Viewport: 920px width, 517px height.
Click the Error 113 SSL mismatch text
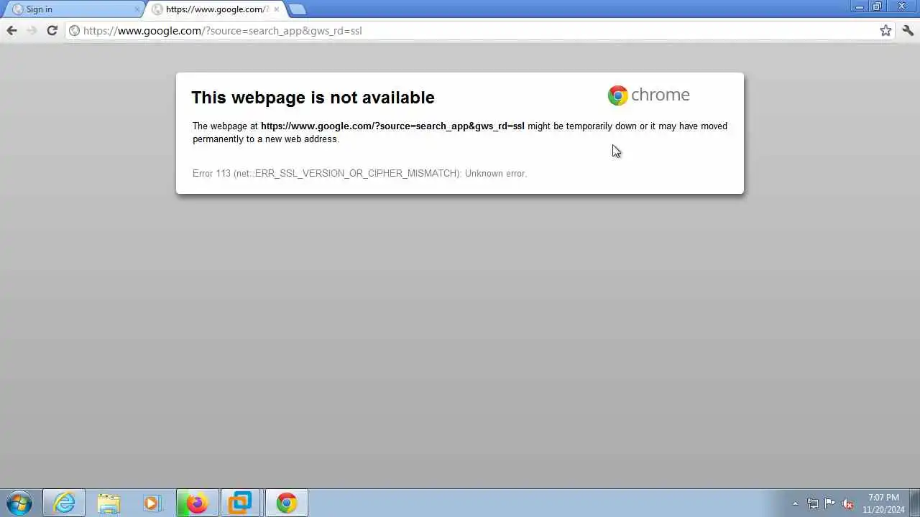click(x=359, y=173)
